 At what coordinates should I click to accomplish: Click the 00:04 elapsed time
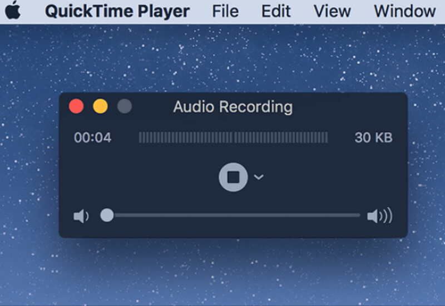[x=92, y=138]
